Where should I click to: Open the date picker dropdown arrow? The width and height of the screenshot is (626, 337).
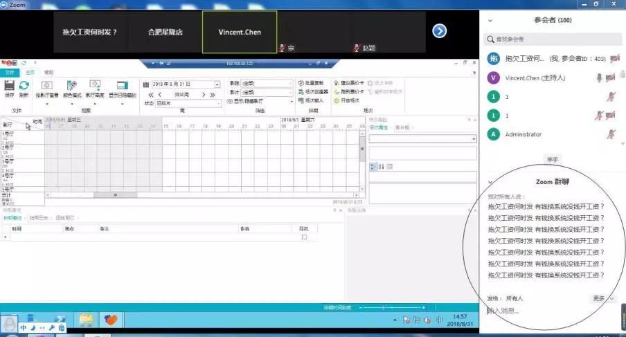217,84
